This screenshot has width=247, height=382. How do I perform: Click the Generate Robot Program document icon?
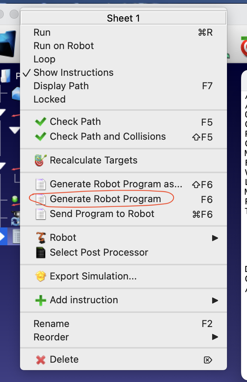pos(40,200)
